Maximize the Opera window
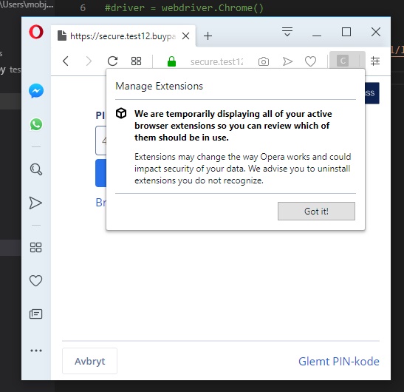 (x=346, y=32)
